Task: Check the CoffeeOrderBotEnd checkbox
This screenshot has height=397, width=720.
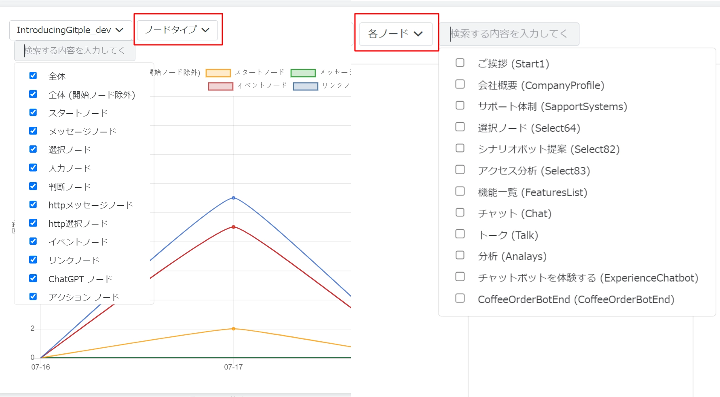Action: coord(460,298)
